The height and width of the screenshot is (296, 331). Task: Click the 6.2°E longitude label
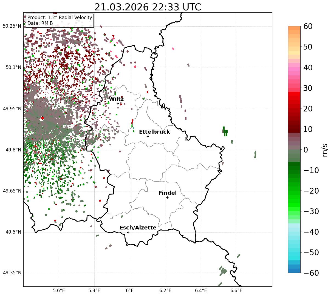[165, 290]
